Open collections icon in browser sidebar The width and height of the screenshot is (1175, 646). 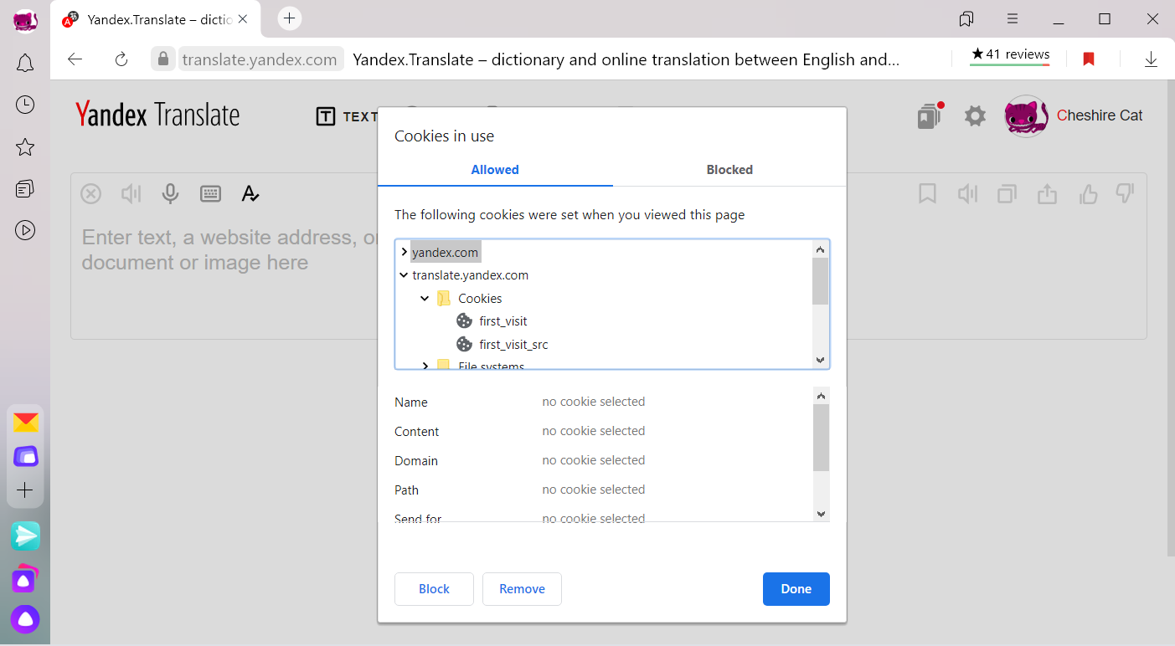[25, 188]
